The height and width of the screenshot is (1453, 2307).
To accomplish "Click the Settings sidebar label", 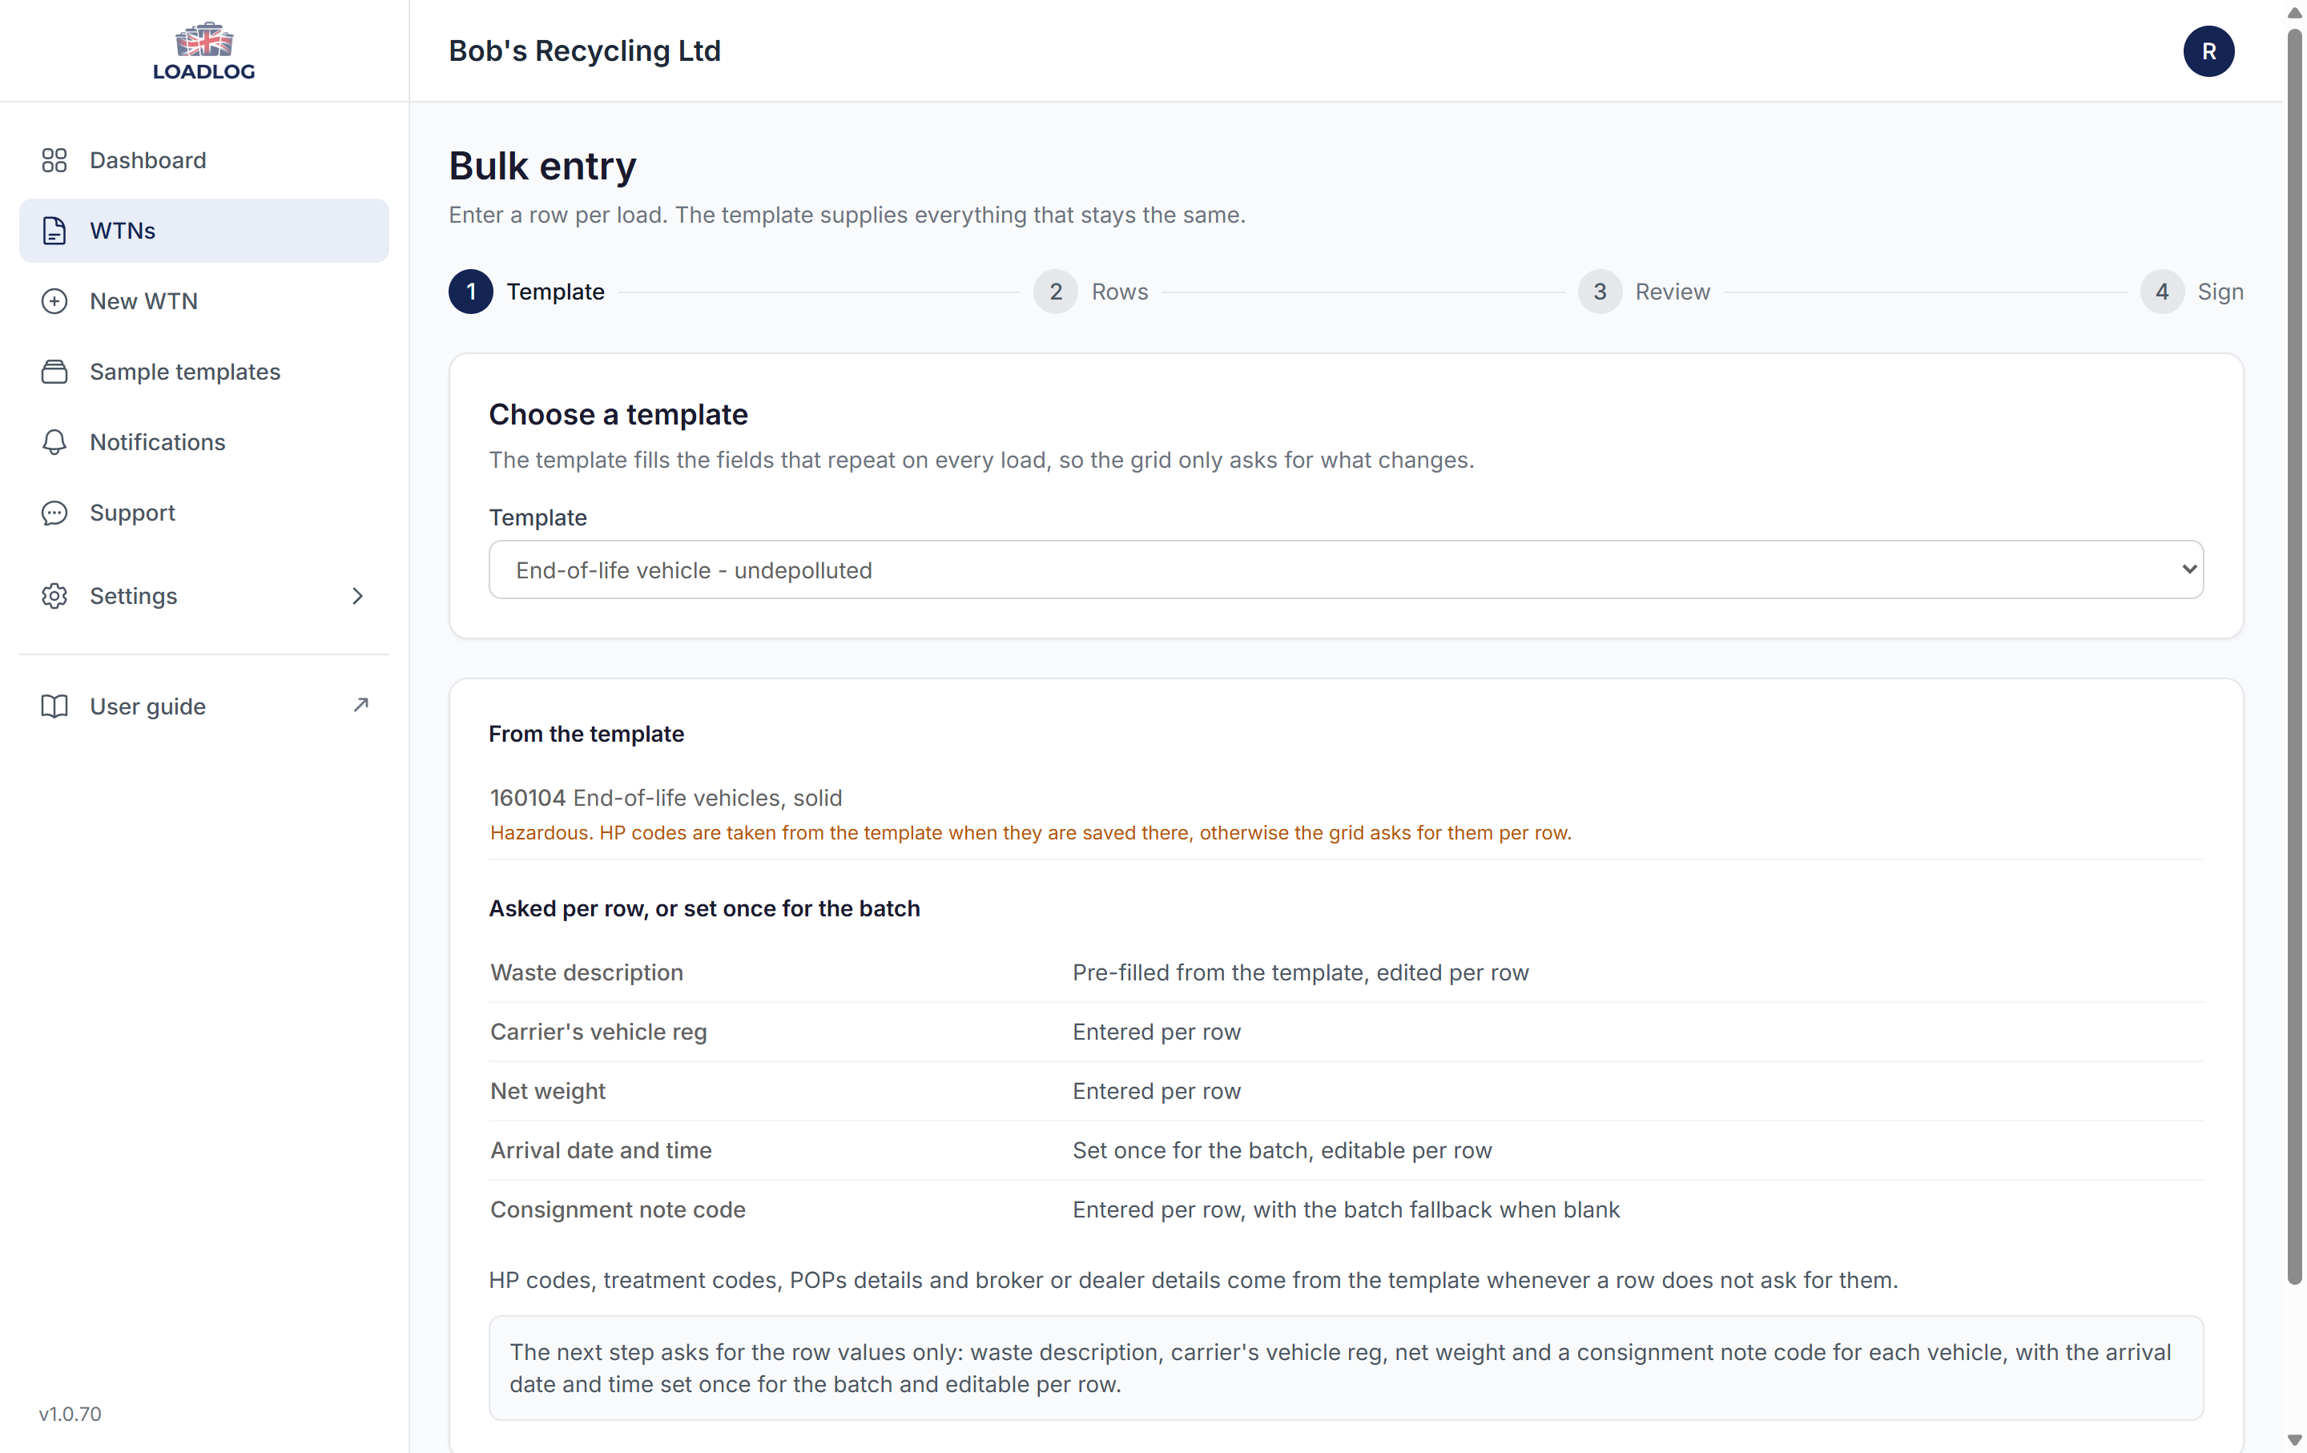I will pos(133,596).
